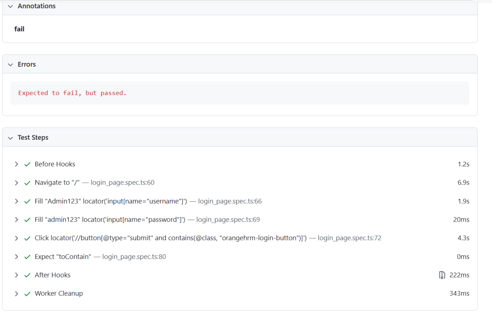Collapse the Test Steps section chevron
Image resolution: width=492 pixels, height=318 pixels.
(x=10, y=138)
